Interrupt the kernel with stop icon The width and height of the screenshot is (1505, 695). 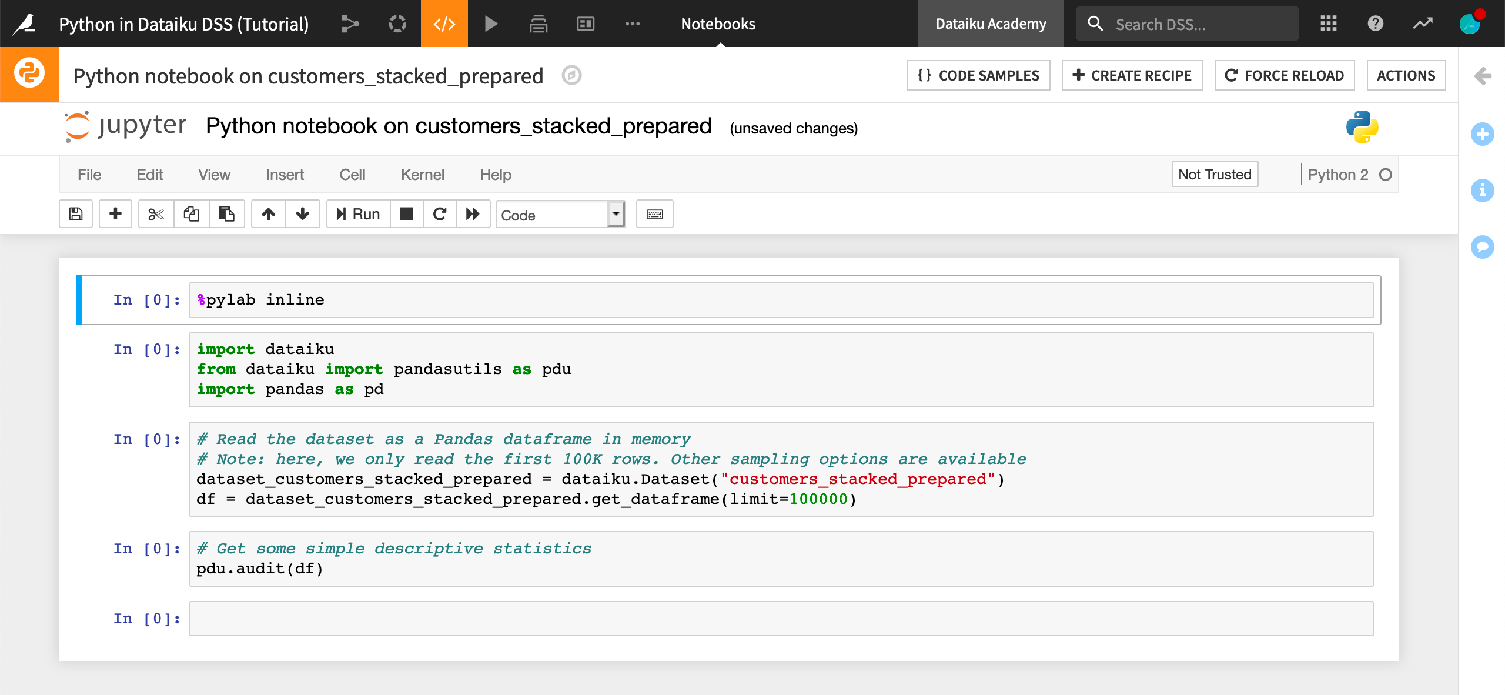406,214
